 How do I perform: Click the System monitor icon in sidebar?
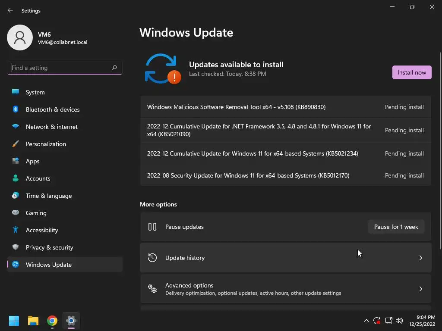pyautogui.click(x=16, y=92)
